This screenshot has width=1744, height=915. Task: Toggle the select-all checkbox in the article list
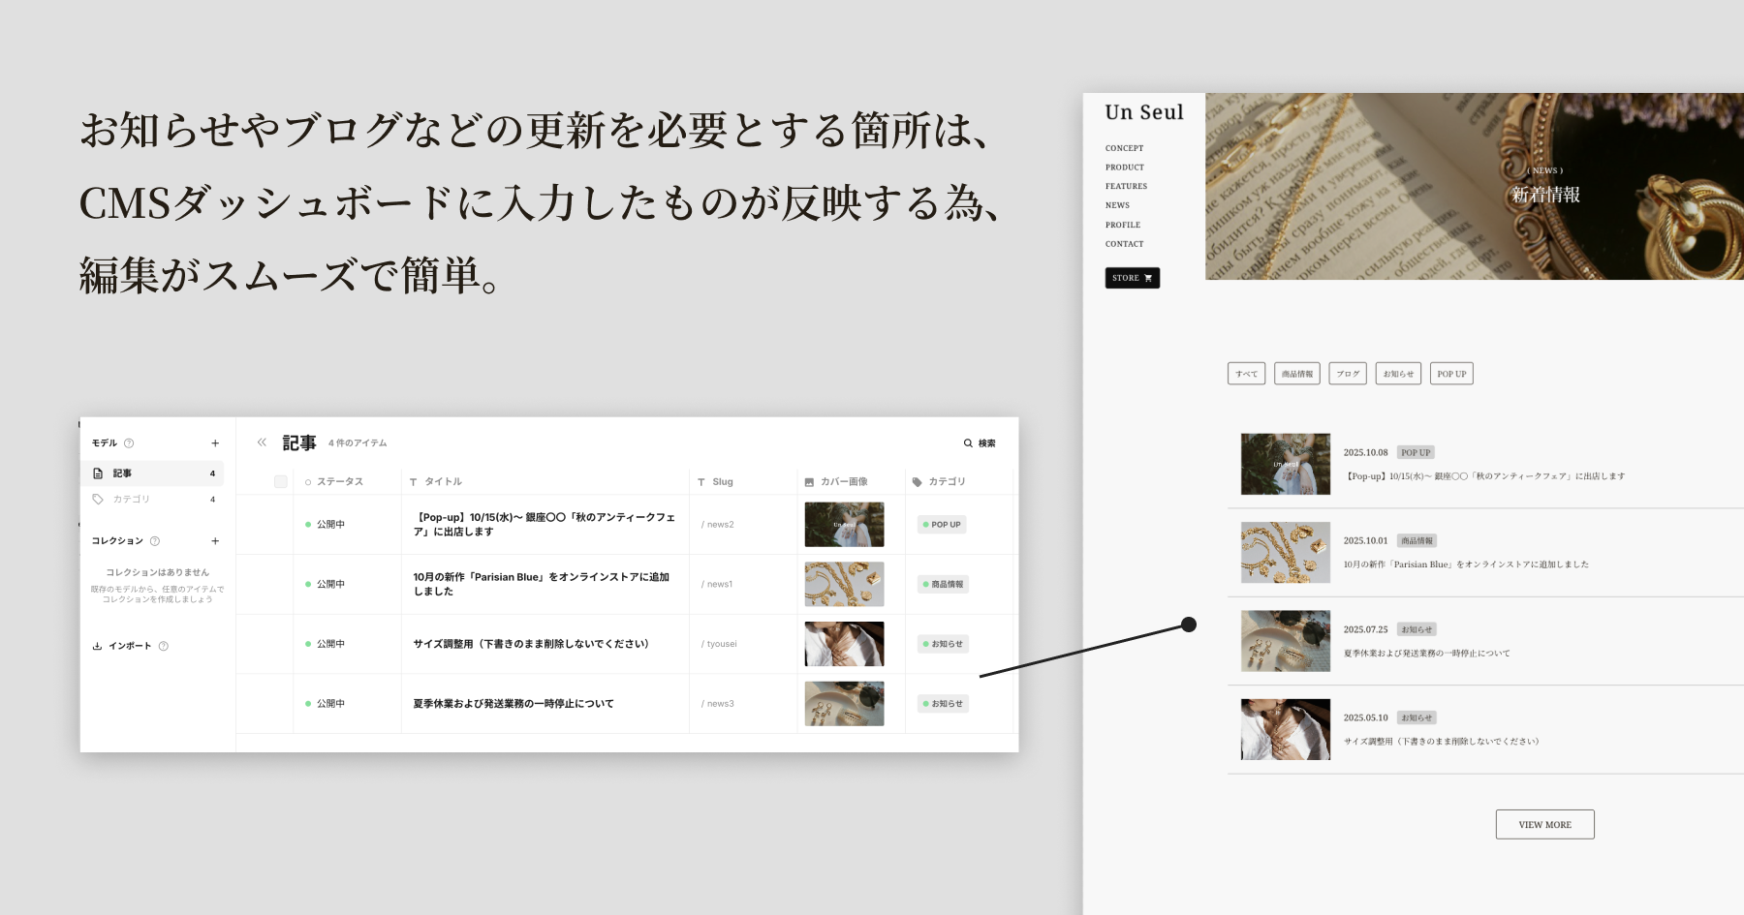point(280,480)
